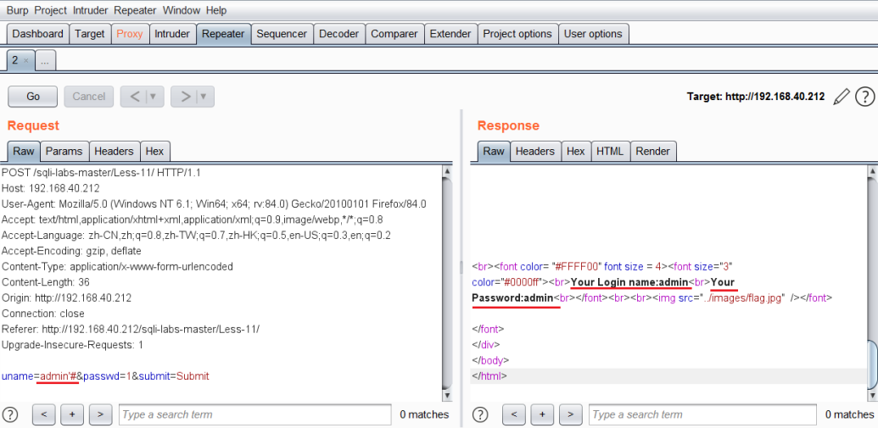This screenshot has height=428, width=878.
Task: Switch to the Sequencer tab
Action: click(x=282, y=34)
